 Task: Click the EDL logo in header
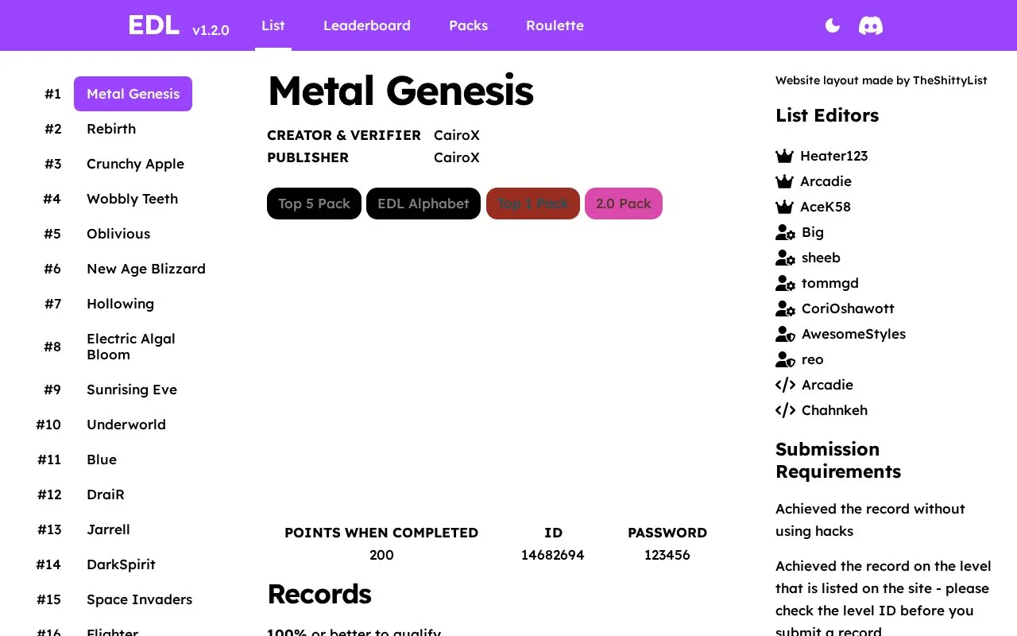154,25
